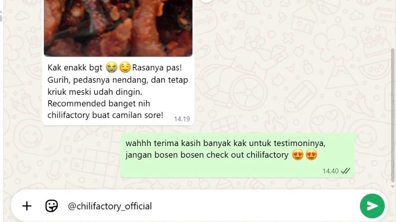Viewport: 396px width, 222px height.
Task: Click the 14.19 message timestamp
Action: (182, 119)
